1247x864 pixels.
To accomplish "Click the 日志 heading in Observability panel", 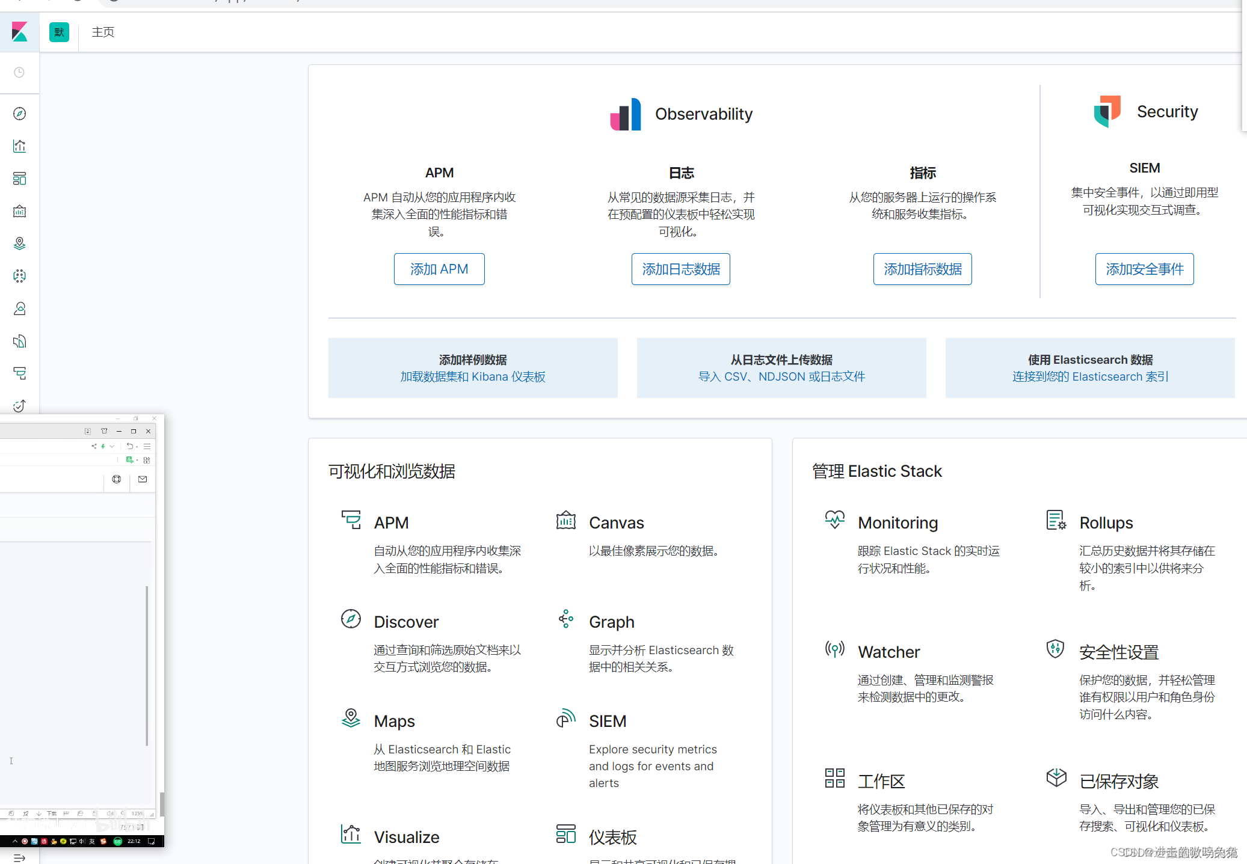I will point(681,173).
